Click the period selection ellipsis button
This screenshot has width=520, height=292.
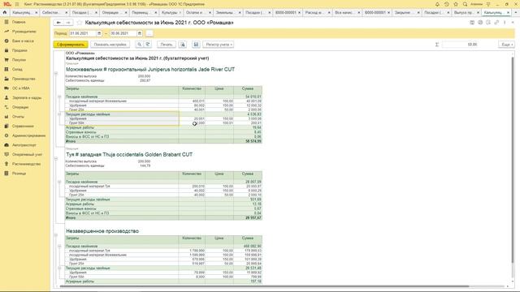tap(149, 33)
